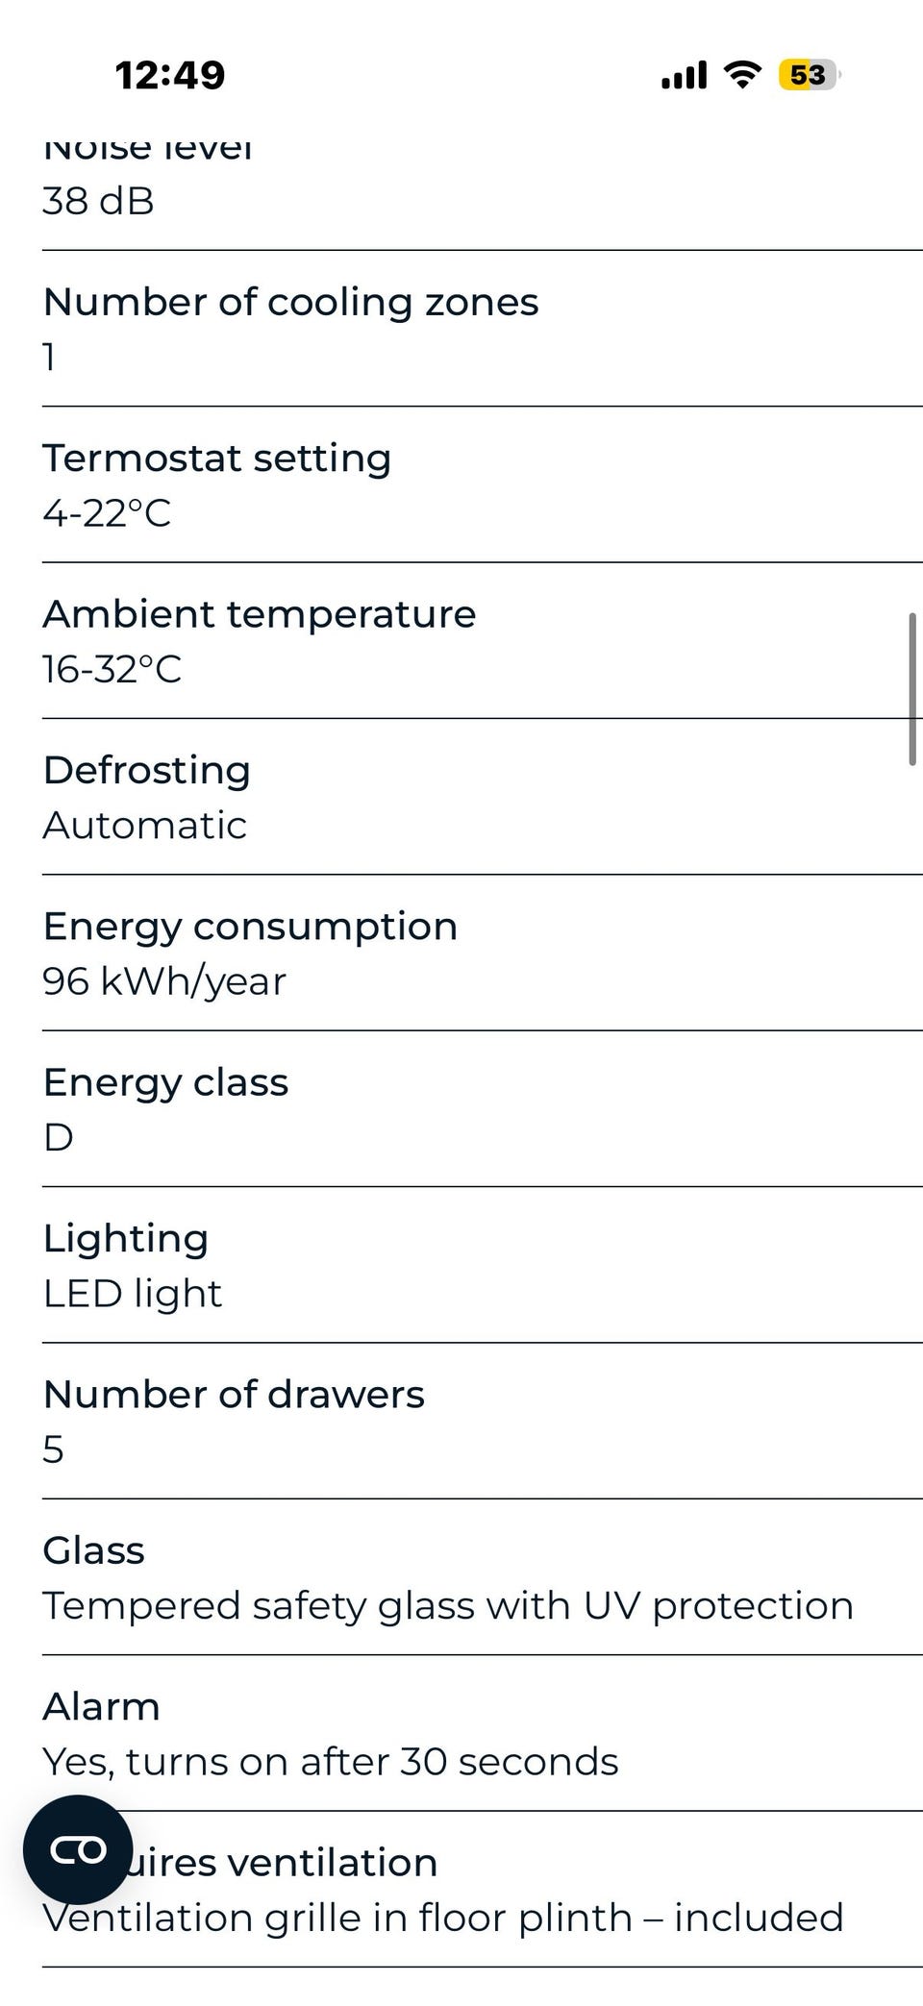Select Tempered safety glass with UV protection text
This screenshot has width=923, height=2006.
click(x=448, y=1606)
